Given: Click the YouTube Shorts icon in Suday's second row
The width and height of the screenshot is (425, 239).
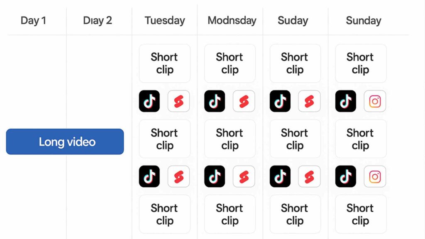Looking at the screenshot, I should pos(309,176).
